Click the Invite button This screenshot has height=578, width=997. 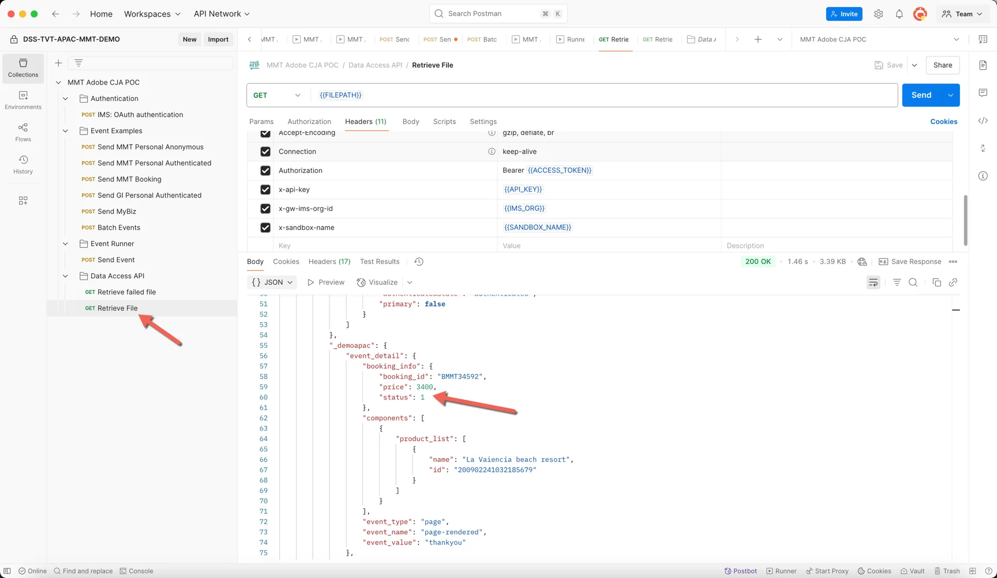click(x=844, y=14)
